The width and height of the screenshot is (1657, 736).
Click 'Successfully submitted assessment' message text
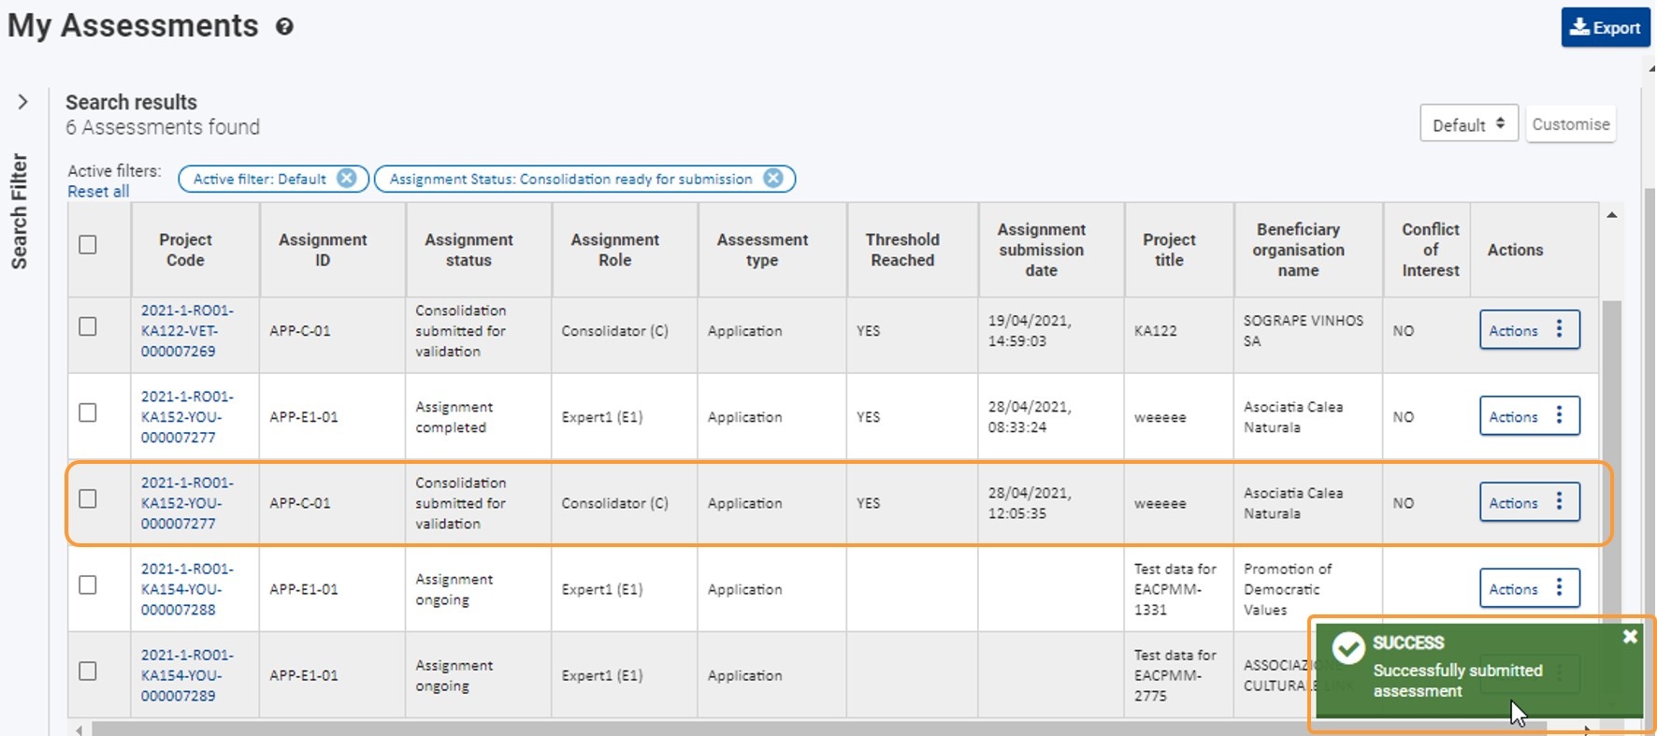point(1457,681)
